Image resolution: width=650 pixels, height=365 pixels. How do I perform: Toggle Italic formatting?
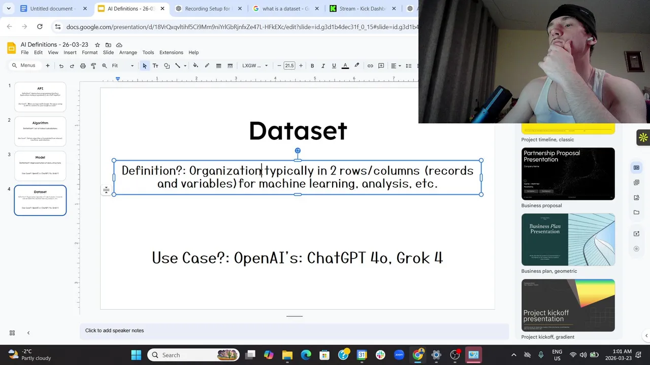tap(323, 66)
